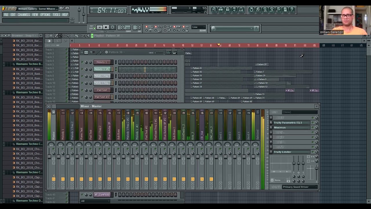Open the Line snap dropdown

click(x=199, y=27)
